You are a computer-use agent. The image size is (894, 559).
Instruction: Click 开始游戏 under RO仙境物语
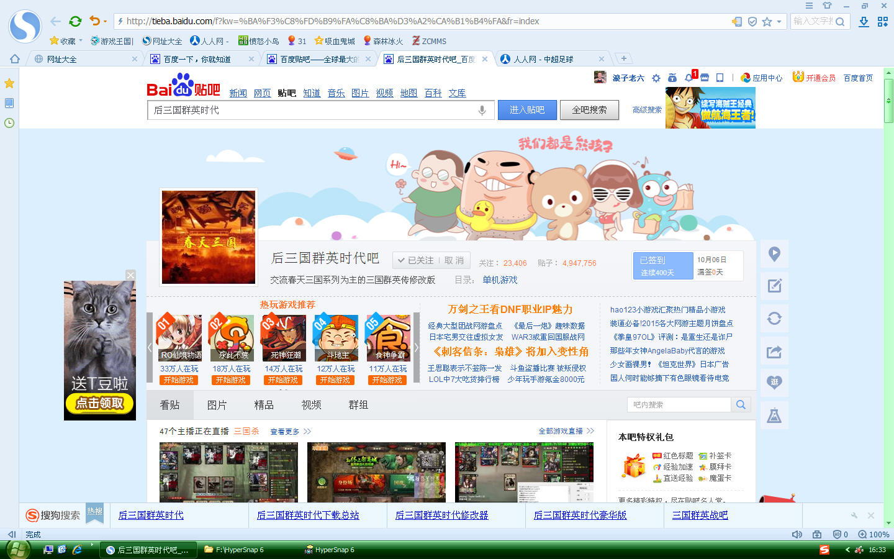(x=179, y=380)
